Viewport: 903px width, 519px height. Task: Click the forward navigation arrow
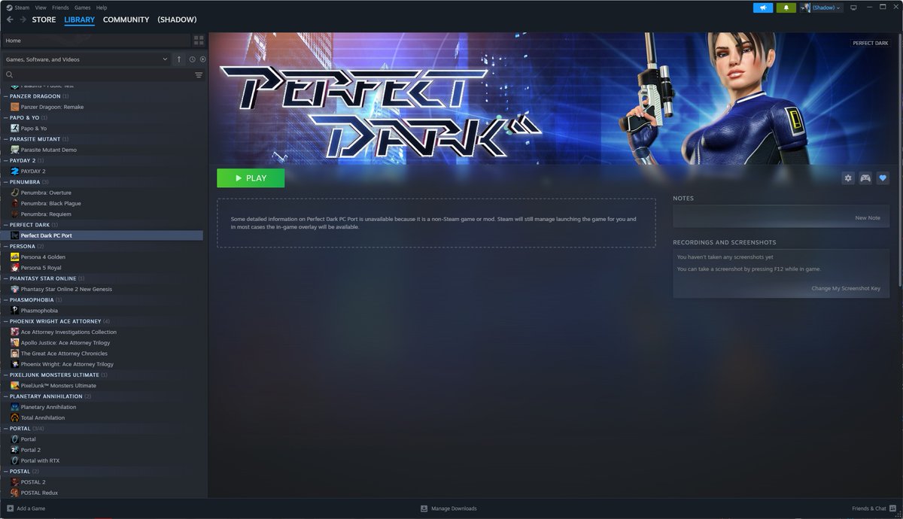pyautogui.click(x=23, y=20)
